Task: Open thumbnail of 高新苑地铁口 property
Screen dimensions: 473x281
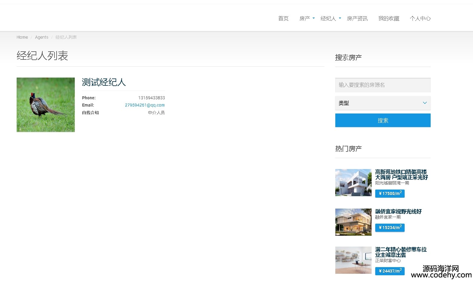Action: [353, 183]
